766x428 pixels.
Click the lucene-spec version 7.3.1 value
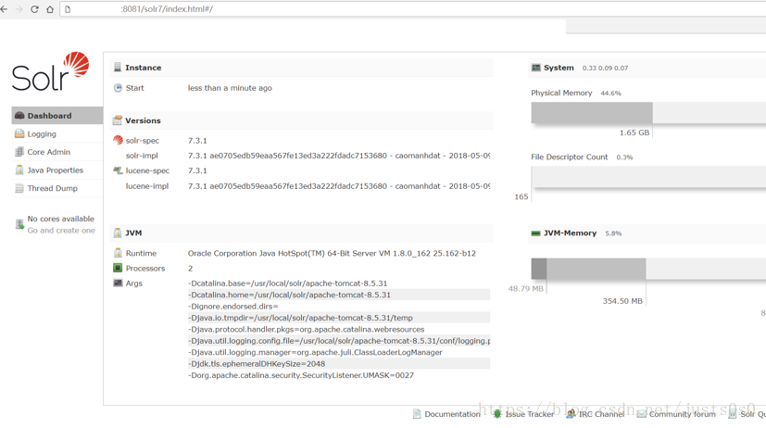point(197,170)
